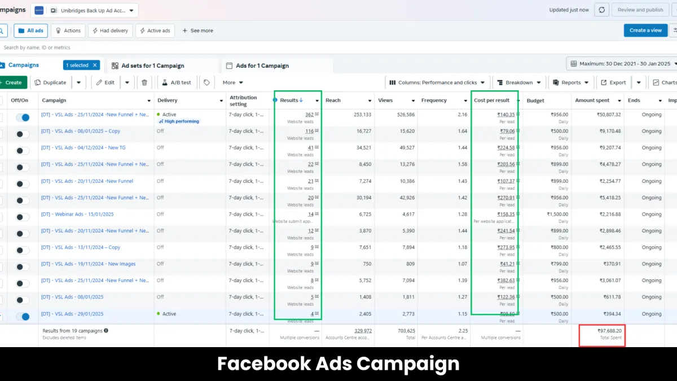The image size is (677, 381).
Task: Disable the 29/01/2025 campaign switch
Action: coord(23,317)
